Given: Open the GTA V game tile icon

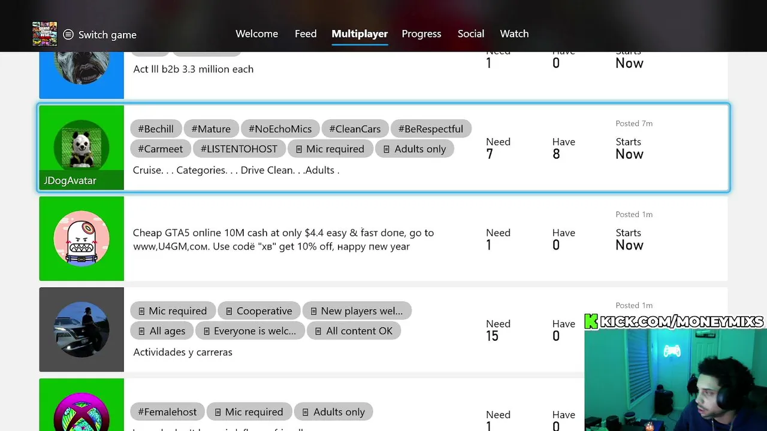Looking at the screenshot, I should (x=44, y=34).
